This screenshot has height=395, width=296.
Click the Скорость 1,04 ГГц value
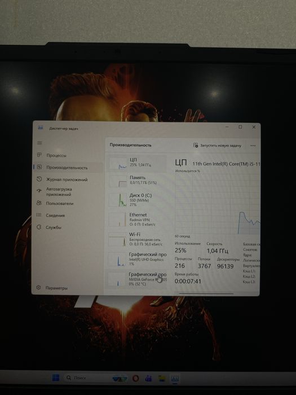coord(218,251)
